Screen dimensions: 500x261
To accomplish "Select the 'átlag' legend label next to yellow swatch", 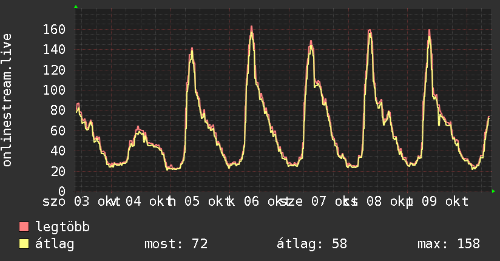I will click(x=55, y=244).
